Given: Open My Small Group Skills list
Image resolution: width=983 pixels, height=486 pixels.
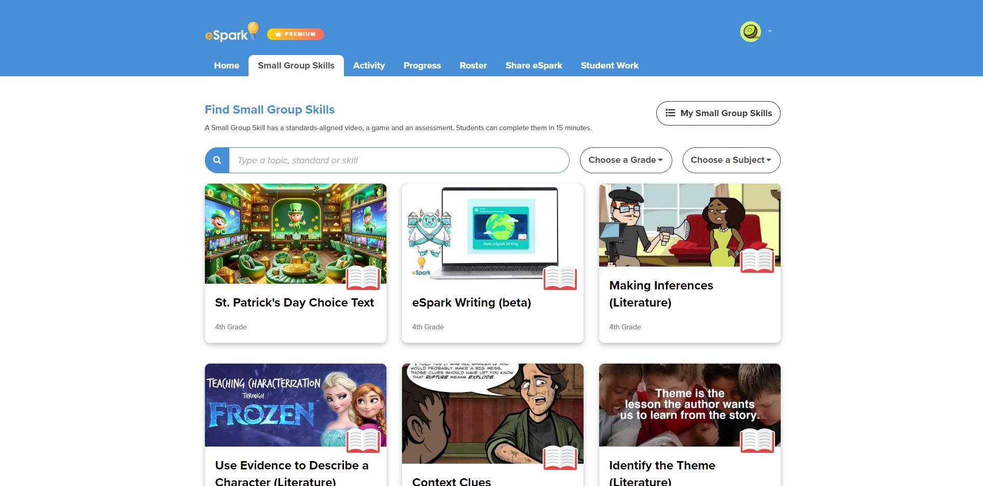Looking at the screenshot, I should click(718, 113).
